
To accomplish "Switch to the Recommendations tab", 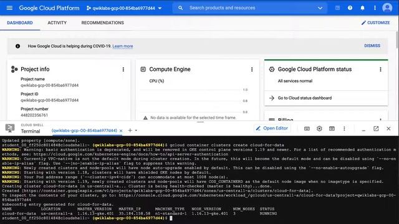I will click(102, 23).
